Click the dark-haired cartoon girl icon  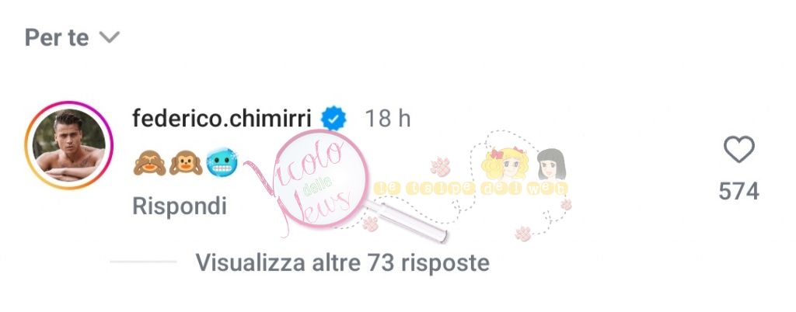point(551,165)
